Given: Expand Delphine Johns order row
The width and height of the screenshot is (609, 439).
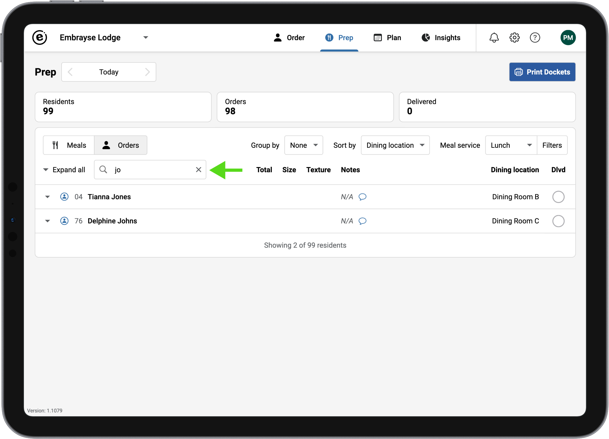Looking at the screenshot, I should click(x=48, y=221).
